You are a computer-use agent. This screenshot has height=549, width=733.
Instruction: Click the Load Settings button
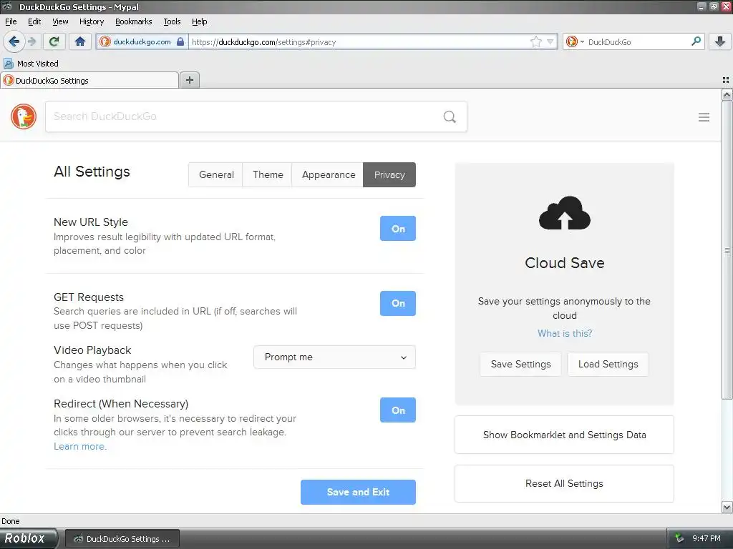click(x=608, y=364)
